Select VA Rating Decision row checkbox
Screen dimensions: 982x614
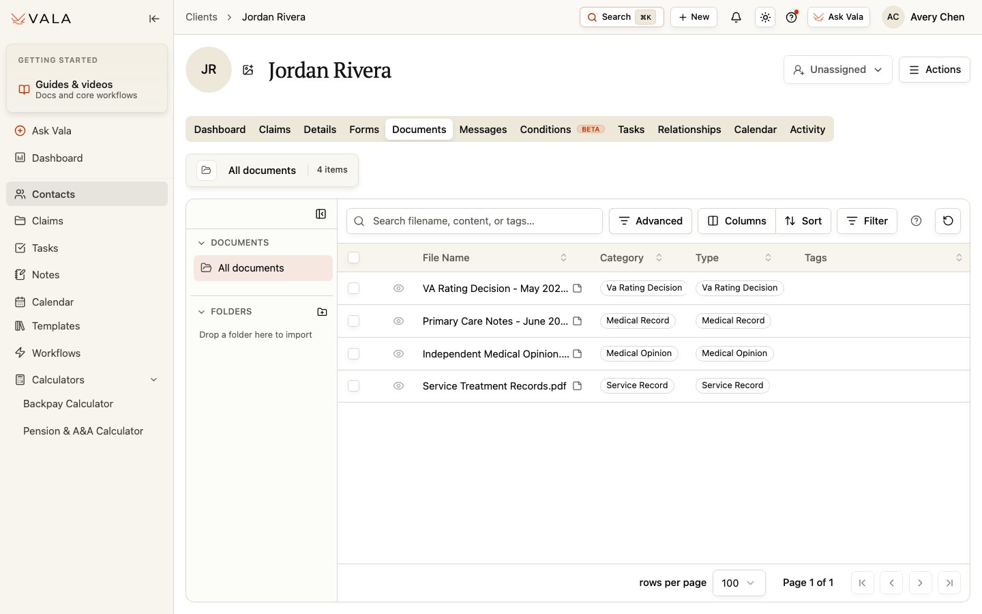tap(353, 289)
